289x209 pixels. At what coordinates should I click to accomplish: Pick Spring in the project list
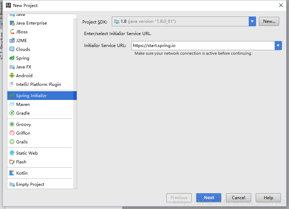click(40, 58)
